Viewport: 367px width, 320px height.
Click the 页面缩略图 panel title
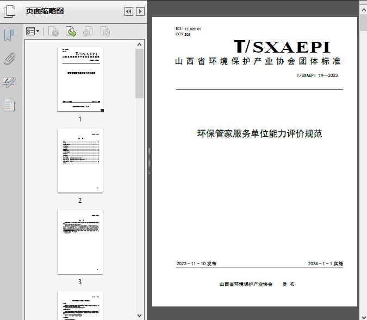[x=45, y=11]
